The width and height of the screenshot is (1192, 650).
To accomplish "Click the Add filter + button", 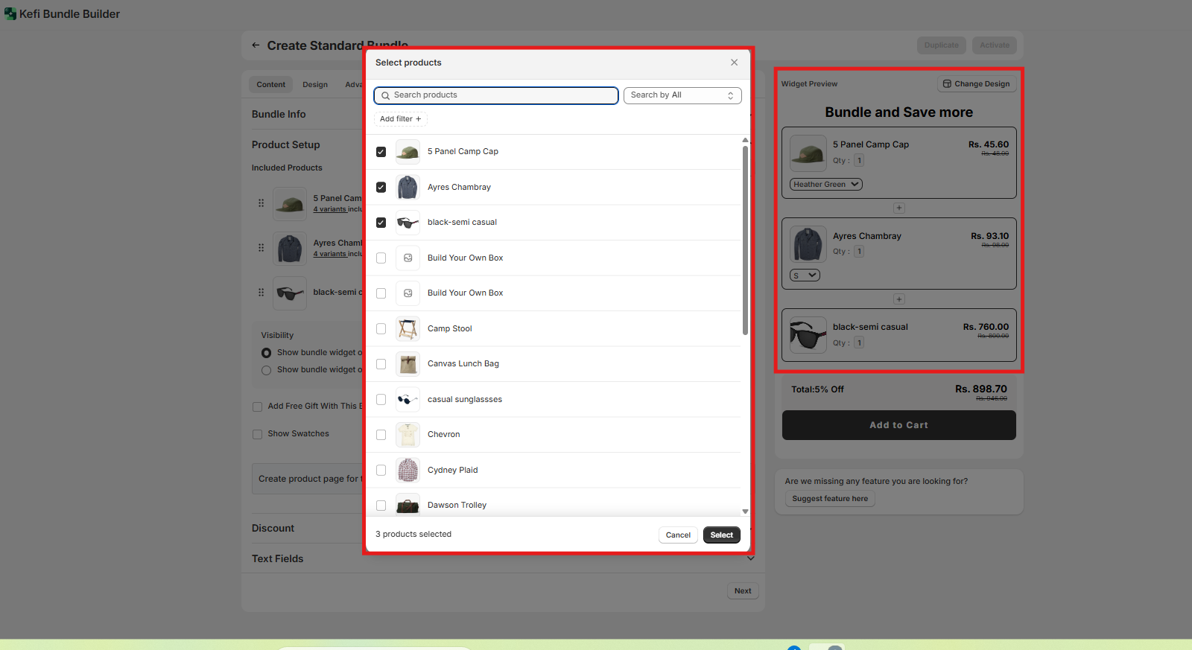I will point(400,119).
